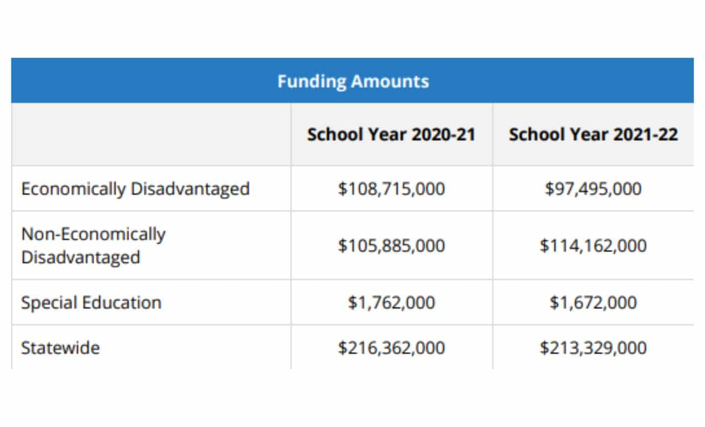The width and height of the screenshot is (705, 427).
Task: Click the $1,672,000 Special Education value
Action: (593, 302)
